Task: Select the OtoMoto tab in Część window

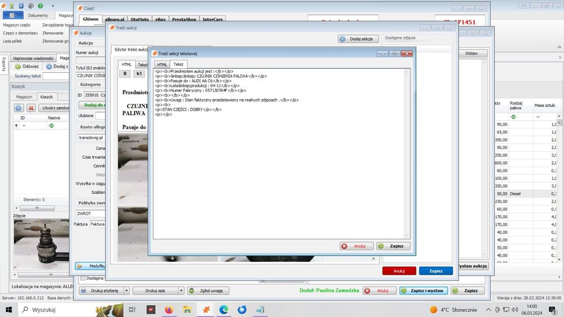Action: (139, 19)
